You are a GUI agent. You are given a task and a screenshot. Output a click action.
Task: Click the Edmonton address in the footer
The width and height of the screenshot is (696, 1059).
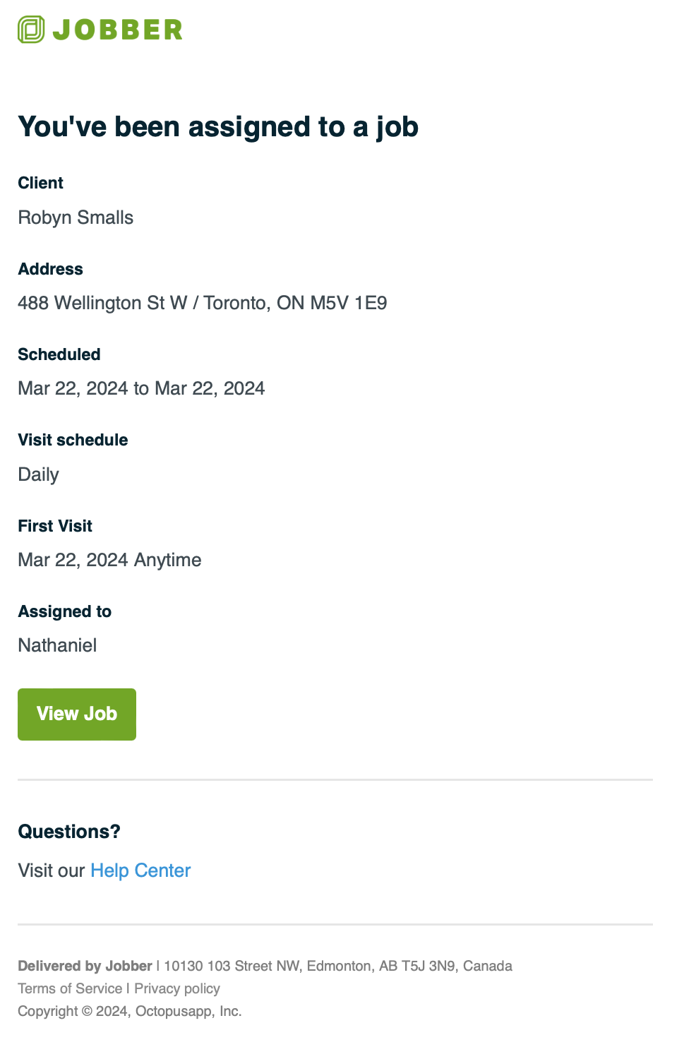pos(335,965)
